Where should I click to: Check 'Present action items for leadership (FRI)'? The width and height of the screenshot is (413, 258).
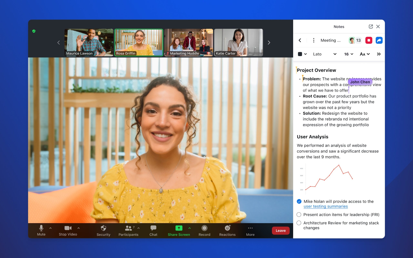coord(299,214)
